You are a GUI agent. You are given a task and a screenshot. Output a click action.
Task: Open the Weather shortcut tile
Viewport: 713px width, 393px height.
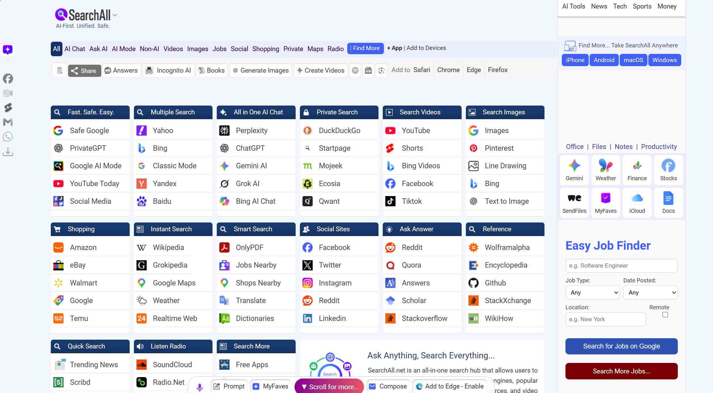point(606,170)
